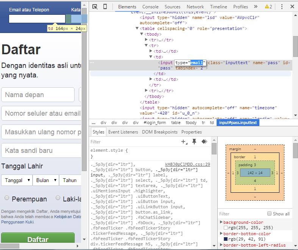This screenshot has height=250, width=298.
Task: Click the pin toggle element state icon
Action: 194,142
